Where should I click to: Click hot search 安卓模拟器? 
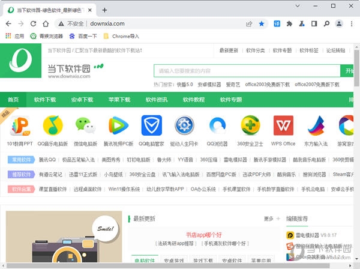tap(209, 85)
